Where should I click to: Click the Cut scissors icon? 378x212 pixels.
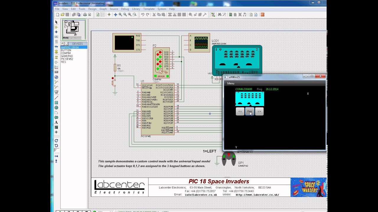click(154, 14)
